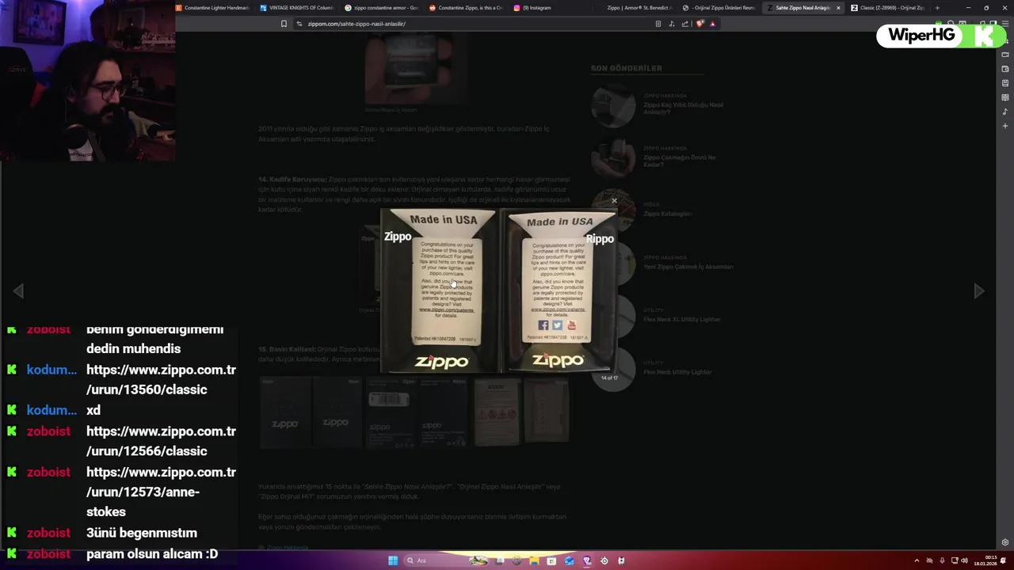This screenshot has width=1014, height=570.
Task: Switch to zippo constantine armor Google tab
Action: coord(382,8)
